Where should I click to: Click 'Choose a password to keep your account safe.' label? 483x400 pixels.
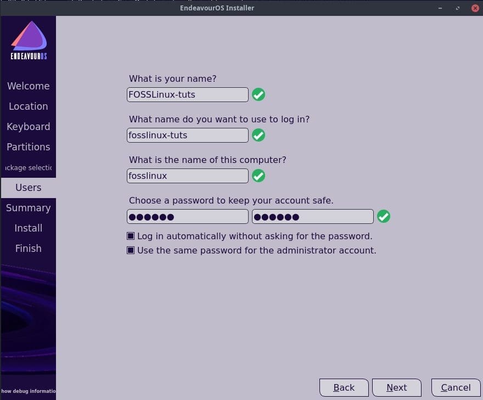coord(231,200)
